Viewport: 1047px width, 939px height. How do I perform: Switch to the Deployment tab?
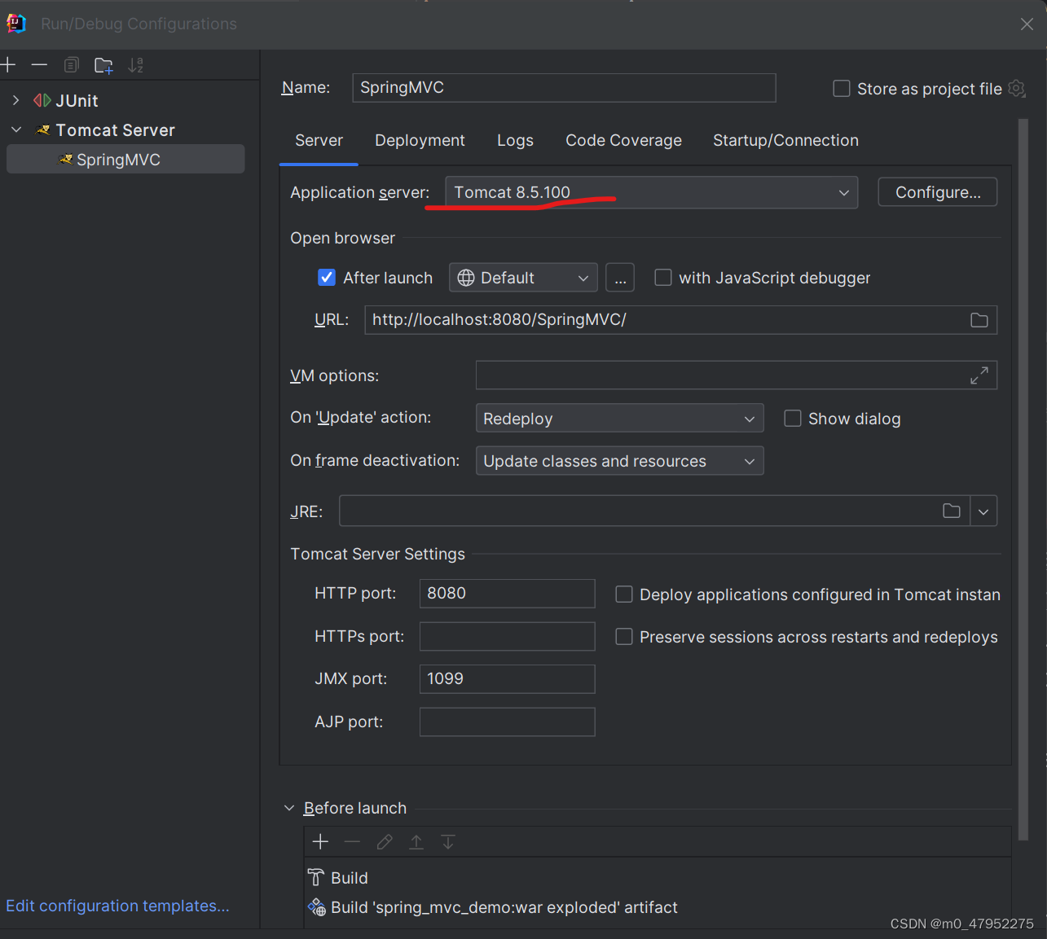(420, 140)
